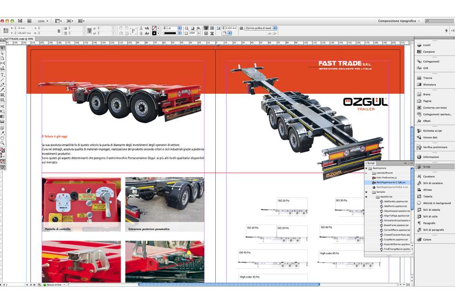Image resolution: width=455 pixels, height=303 pixels.
Task: Open the stroke style dropdown
Action: [179, 34]
